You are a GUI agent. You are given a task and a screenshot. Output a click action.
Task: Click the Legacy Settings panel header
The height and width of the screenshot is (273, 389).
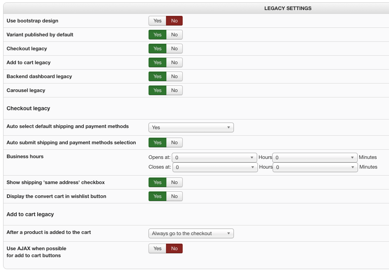point(288,9)
